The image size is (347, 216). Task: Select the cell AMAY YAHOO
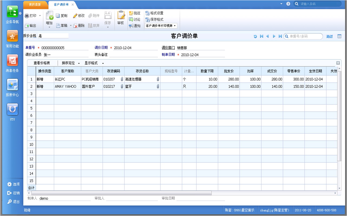click(x=67, y=87)
